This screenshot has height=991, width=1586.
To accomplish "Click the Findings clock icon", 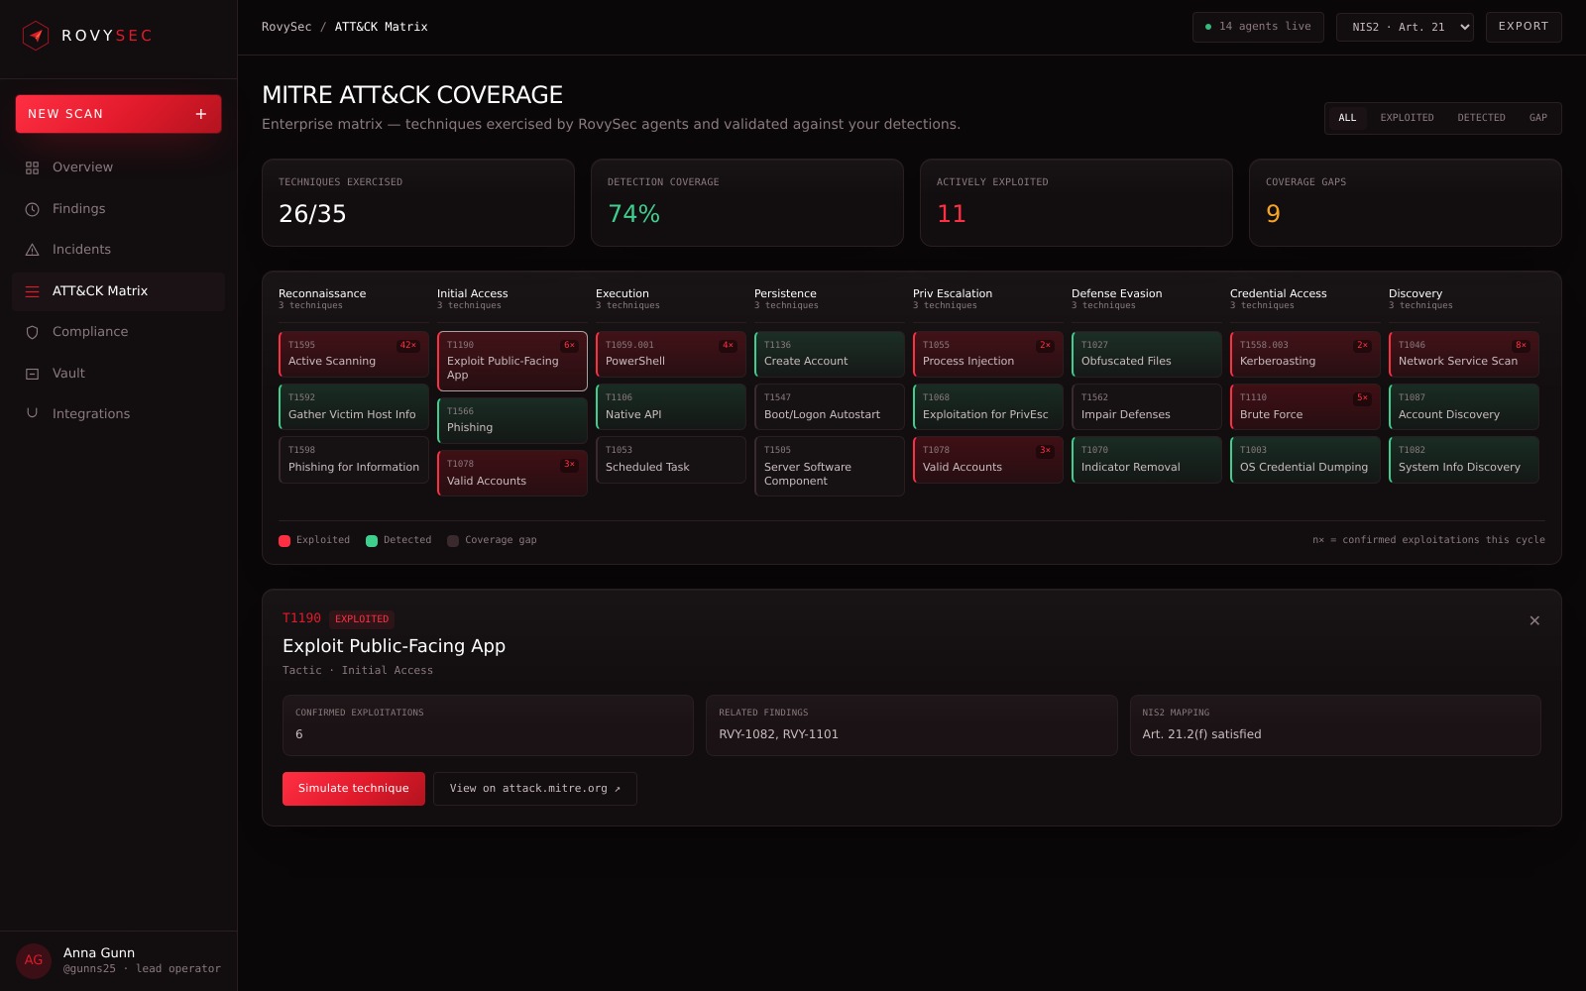I will pyautogui.click(x=32, y=209).
